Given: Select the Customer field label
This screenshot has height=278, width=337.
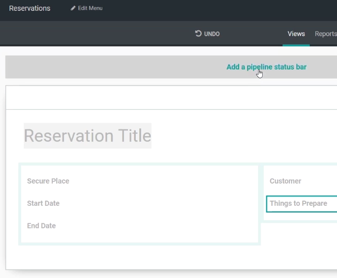Looking at the screenshot, I should pyautogui.click(x=285, y=181).
